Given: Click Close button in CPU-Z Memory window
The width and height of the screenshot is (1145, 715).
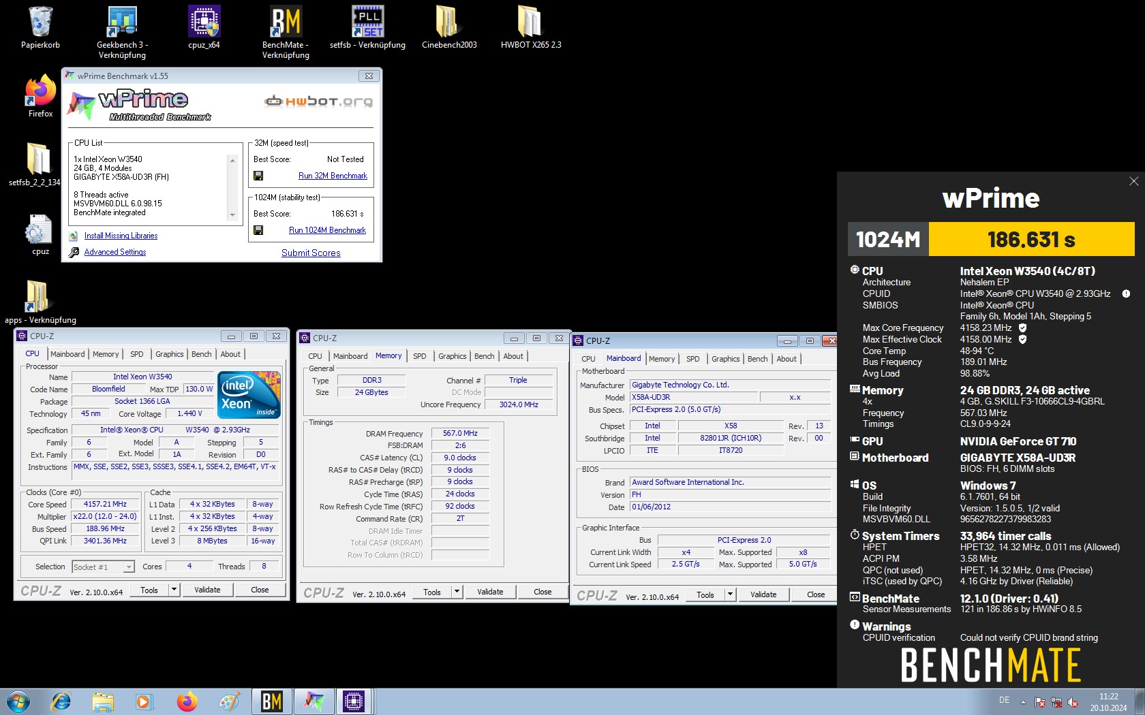Looking at the screenshot, I should click(x=543, y=592).
